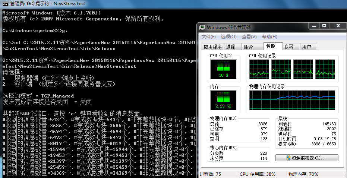This screenshot has height=178, width=347.
Task: Click the first CPU usage history graph
Action: click(259, 69)
